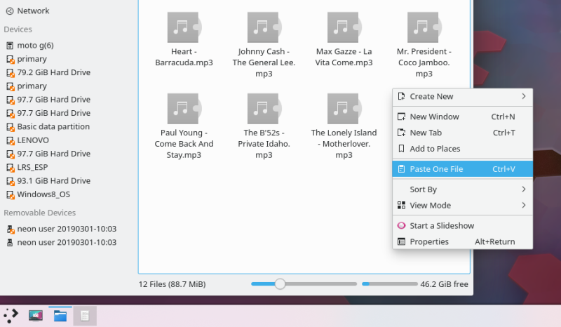The image size is (561, 327).
Task: Click the 46.2 GiB free label
Action: click(444, 284)
